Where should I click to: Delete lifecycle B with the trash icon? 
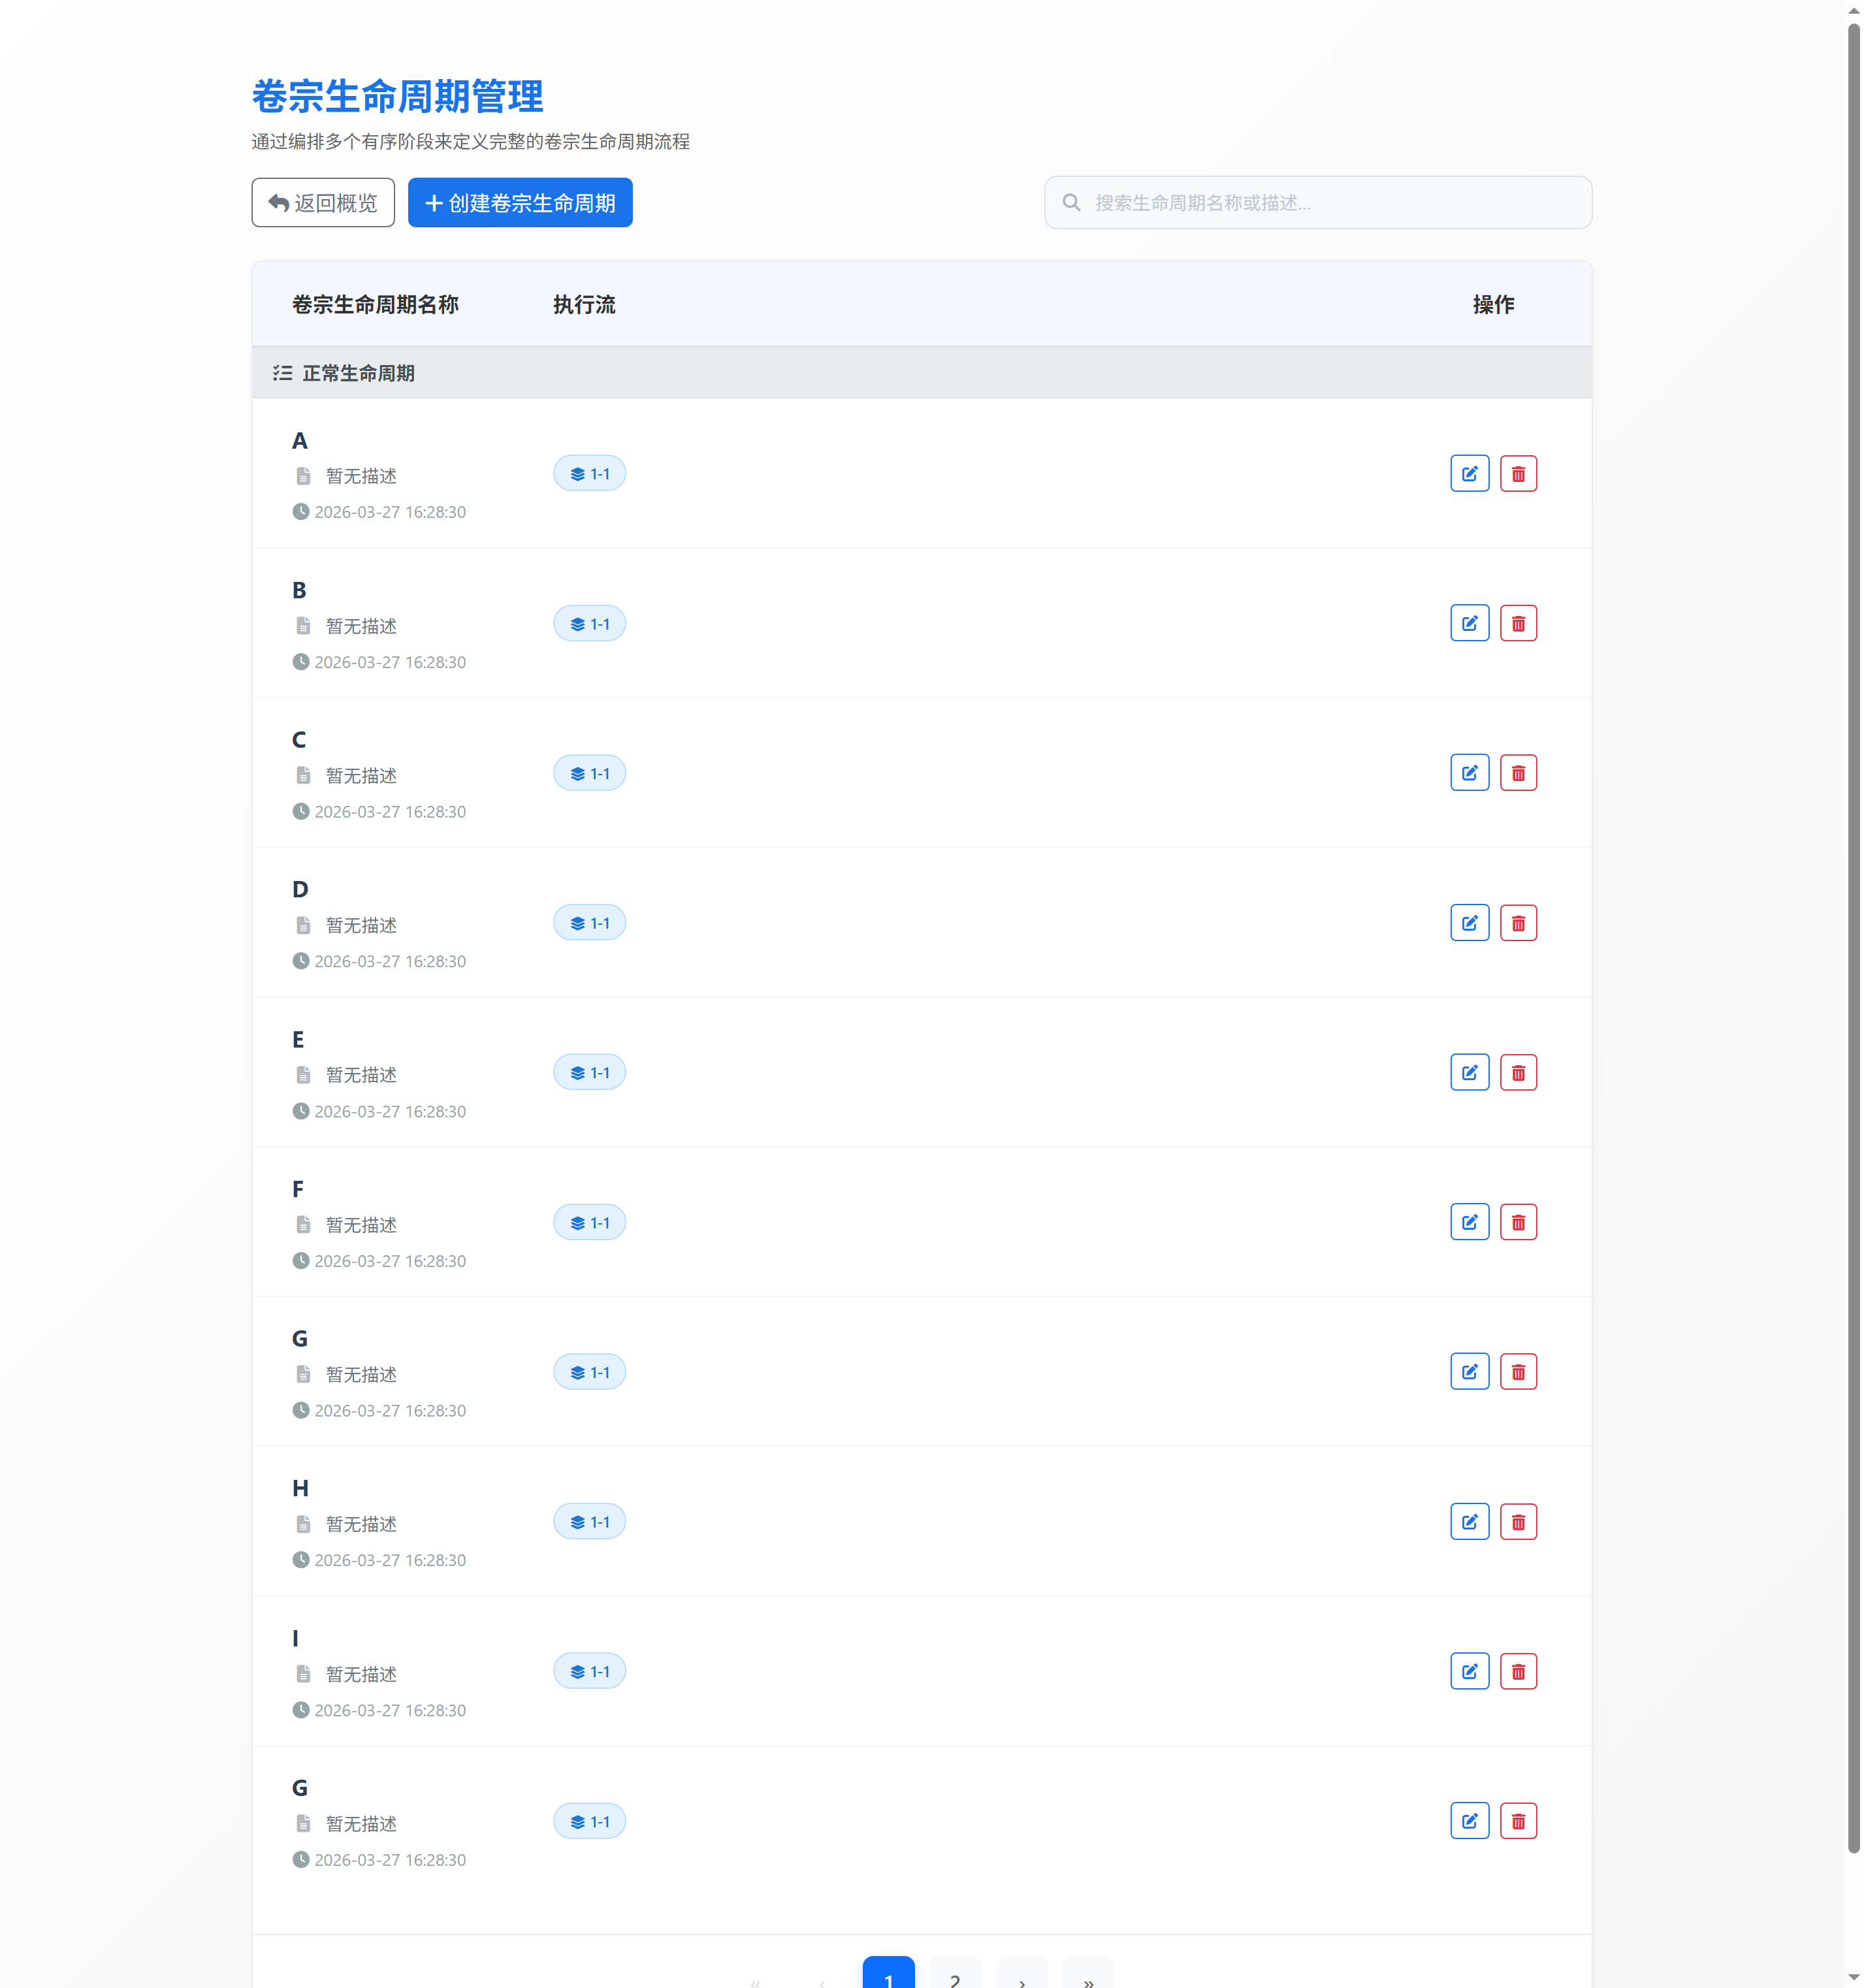(1518, 624)
